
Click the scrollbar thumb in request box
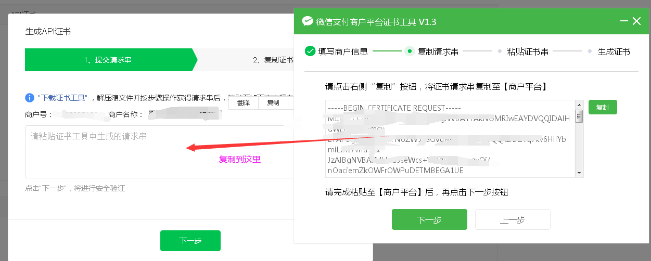(579, 116)
